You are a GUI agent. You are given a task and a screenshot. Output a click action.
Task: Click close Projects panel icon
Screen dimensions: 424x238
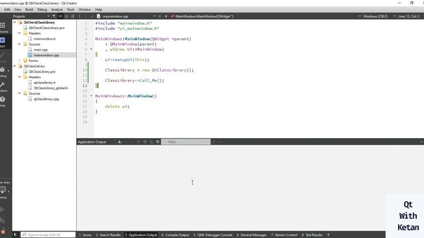pyautogui.click(x=72, y=16)
